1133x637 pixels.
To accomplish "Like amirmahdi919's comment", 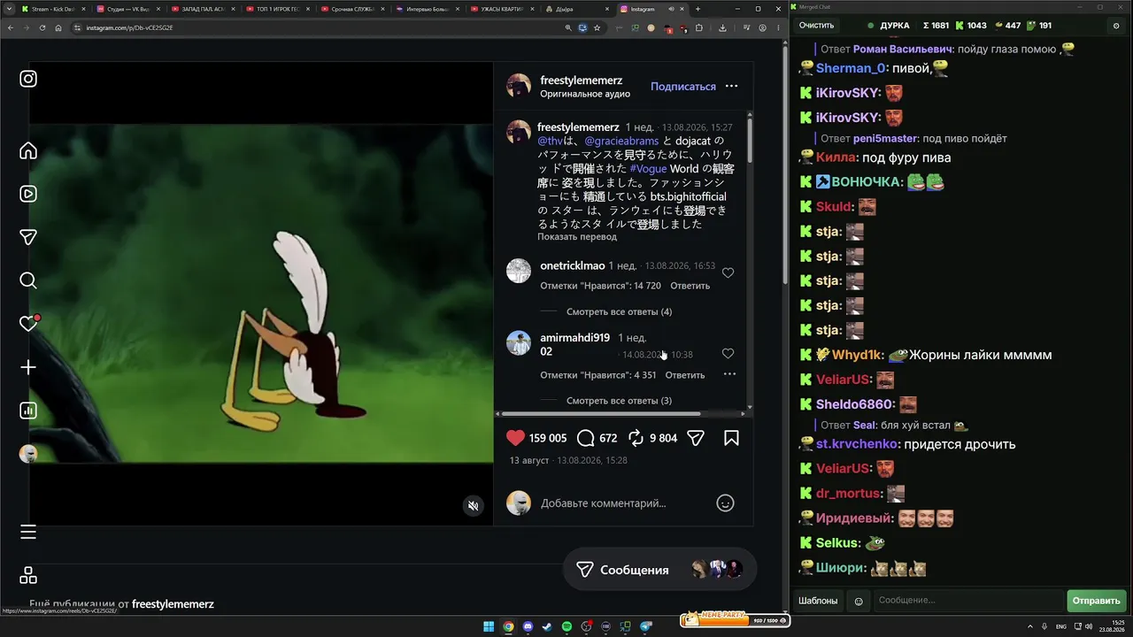I will (728, 354).
